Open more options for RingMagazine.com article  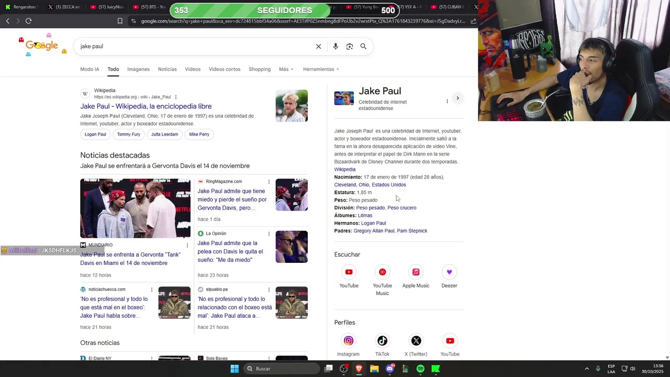[x=269, y=182]
